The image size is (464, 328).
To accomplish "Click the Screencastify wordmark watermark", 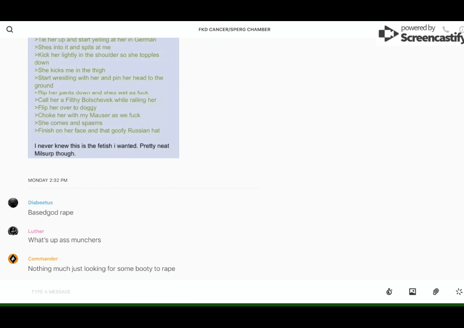I will click(432, 38).
